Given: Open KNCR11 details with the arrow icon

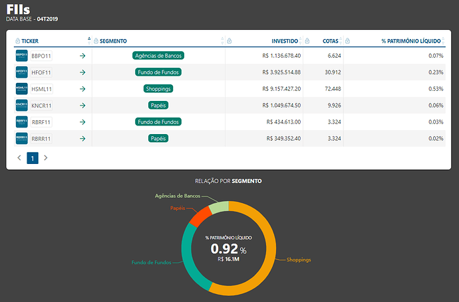Looking at the screenshot, I should (82, 106).
